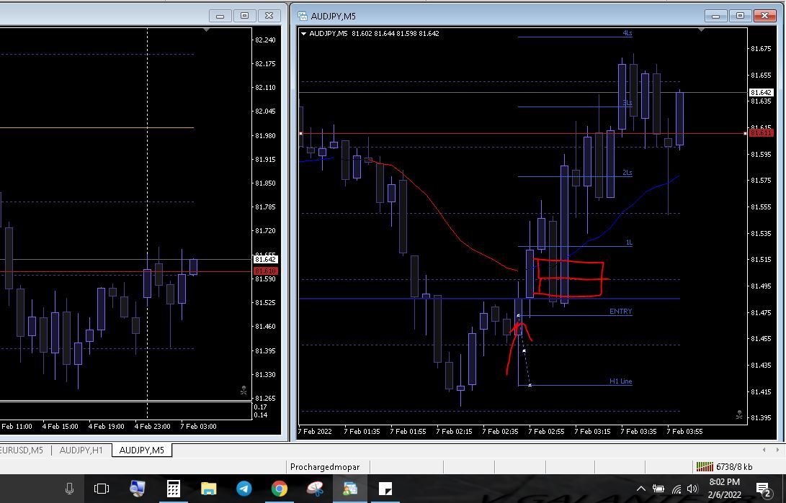Open the Snipping Tool taskbar icon
This screenshot has height=503, width=786.
click(315, 489)
